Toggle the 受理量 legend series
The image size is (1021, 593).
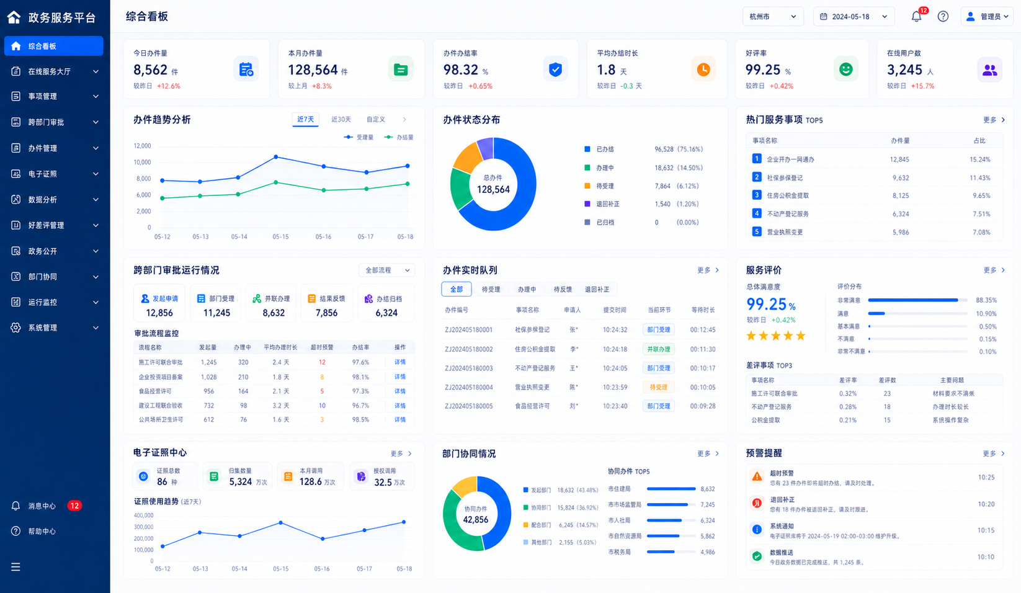[x=359, y=137]
